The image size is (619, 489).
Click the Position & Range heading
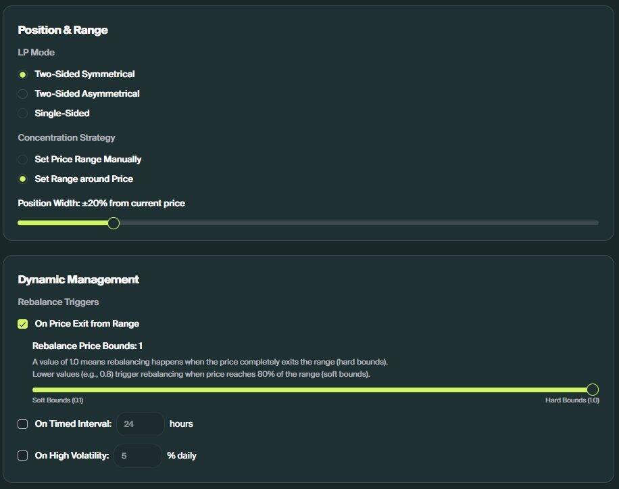coord(63,30)
